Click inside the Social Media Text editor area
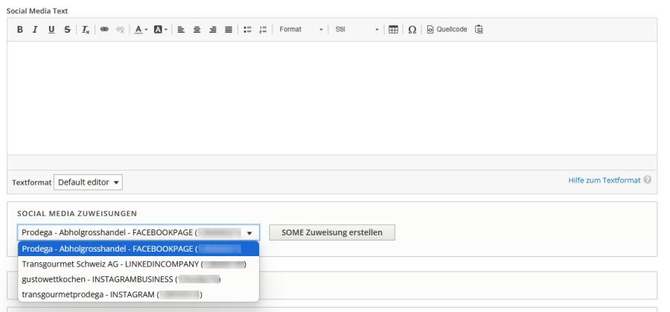This screenshot has width=670, height=312. (332, 98)
